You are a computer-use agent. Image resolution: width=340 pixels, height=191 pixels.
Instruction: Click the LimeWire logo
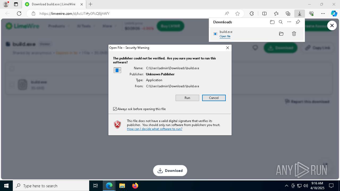23,26
